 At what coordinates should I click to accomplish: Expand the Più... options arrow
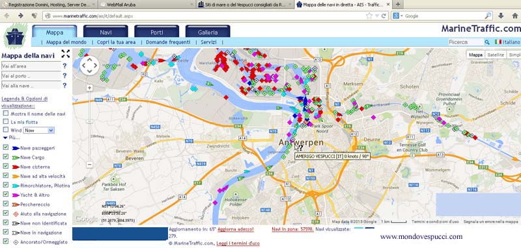click(5, 138)
